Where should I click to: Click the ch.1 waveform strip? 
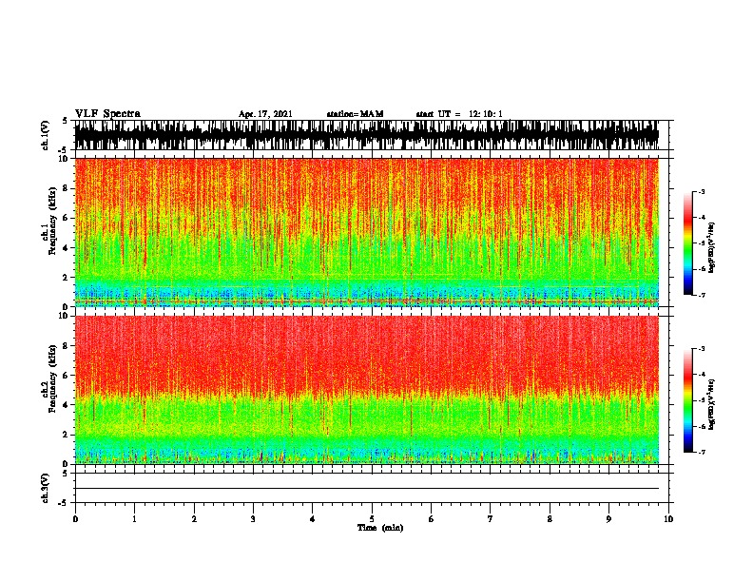pyautogui.click(x=367, y=135)
